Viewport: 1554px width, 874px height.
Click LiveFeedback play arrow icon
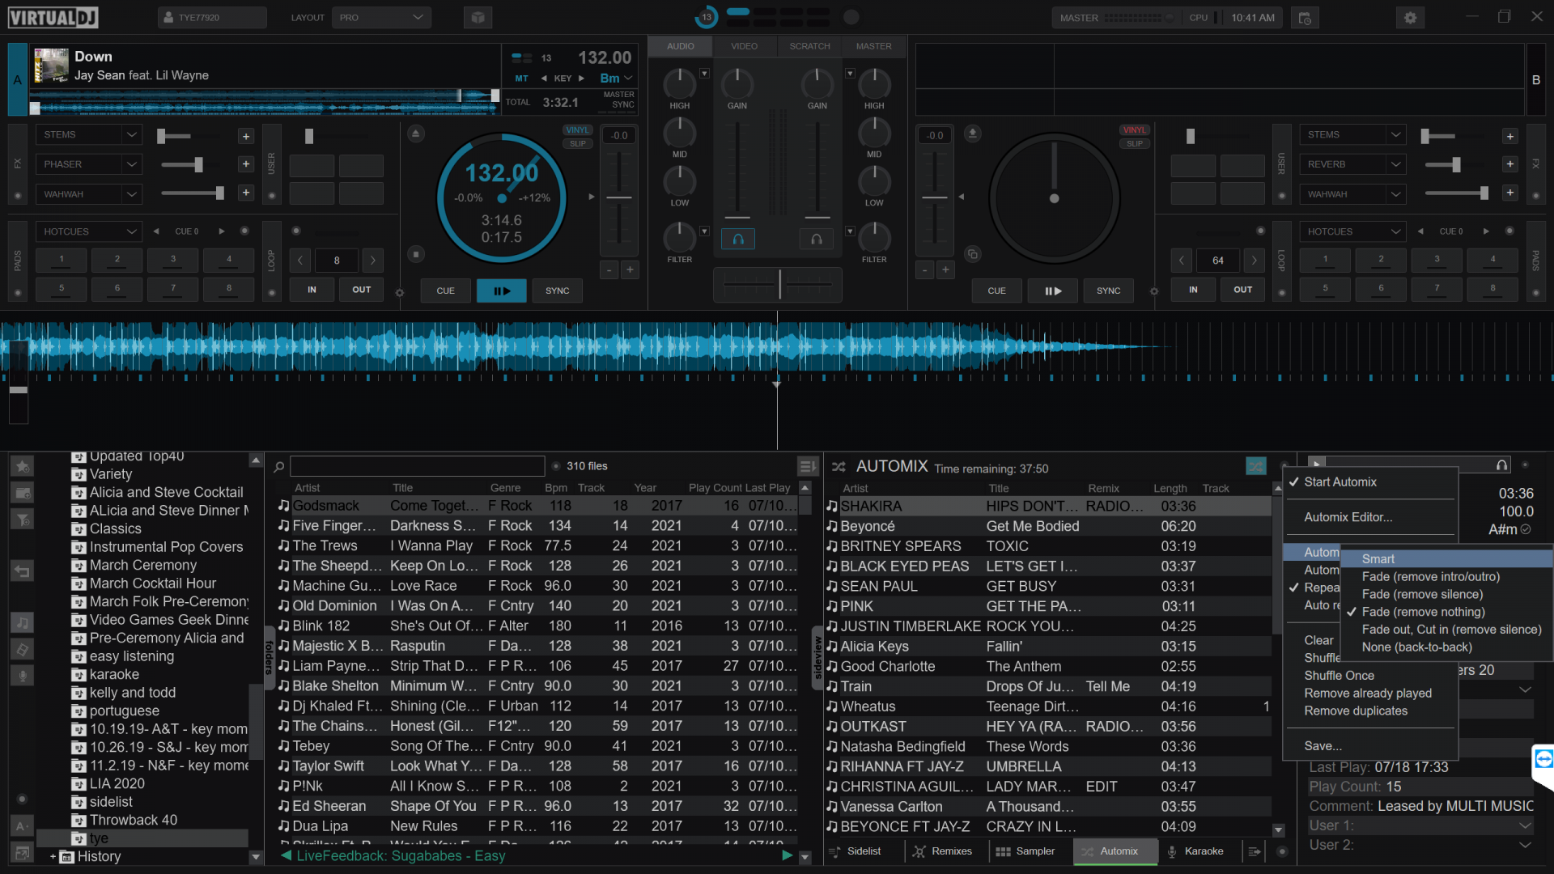point(787,855)
